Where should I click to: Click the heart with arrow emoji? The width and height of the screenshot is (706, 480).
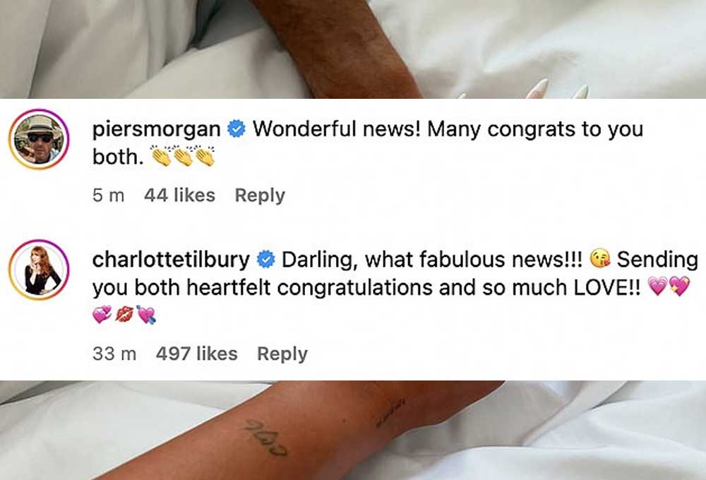(x=146, y=315)
